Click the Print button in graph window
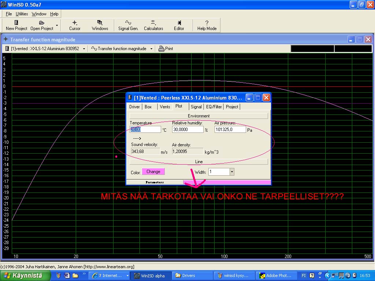 point(166,49)
